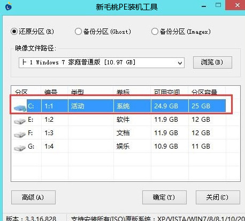Image resolution: width=245 pixels, height=221 pixels.
Task: Select the C: partition label
Action: coord(31,106)
